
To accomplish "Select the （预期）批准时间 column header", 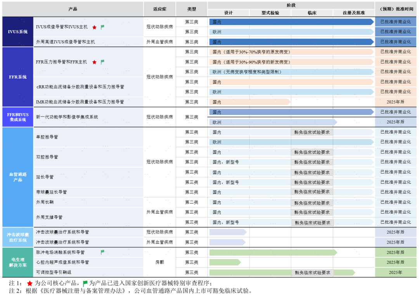I will [x=396, y=9].
